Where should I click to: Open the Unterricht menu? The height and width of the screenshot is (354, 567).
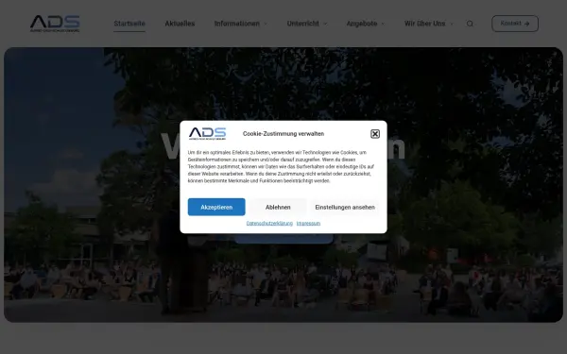click(x=303, y=24)
